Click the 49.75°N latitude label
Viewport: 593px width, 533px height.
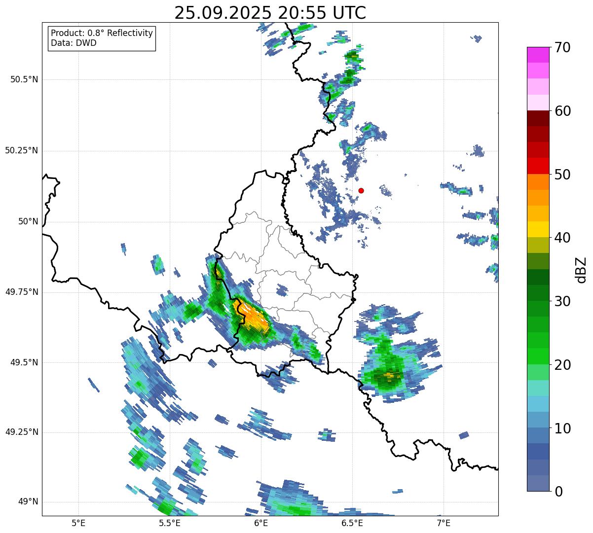(22, 292)
